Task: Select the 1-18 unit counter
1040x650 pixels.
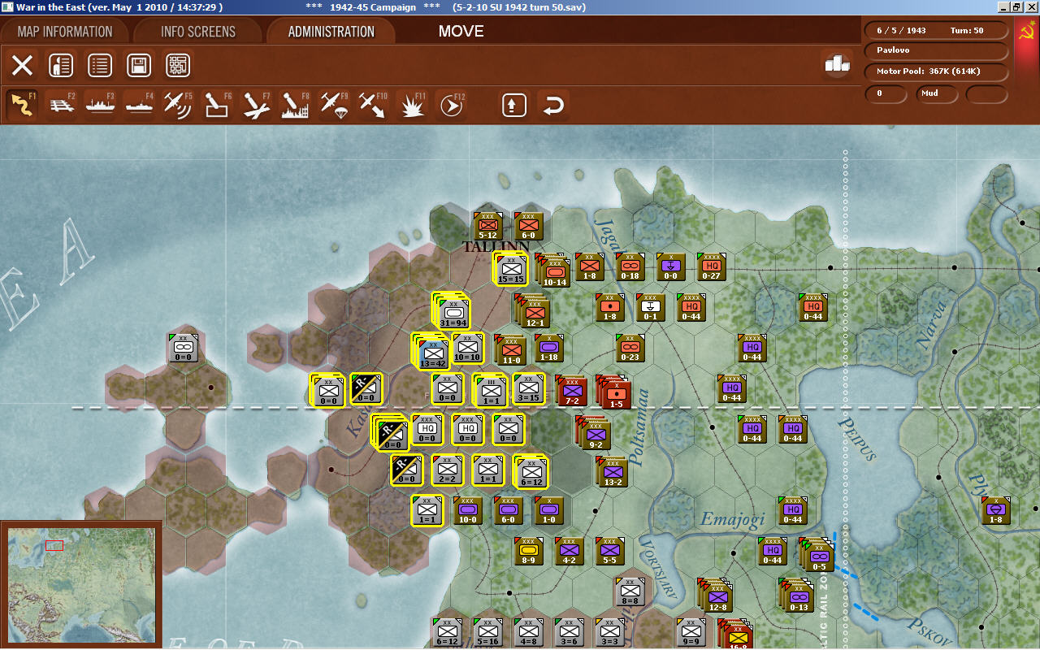Action: (x=548, y=348)
